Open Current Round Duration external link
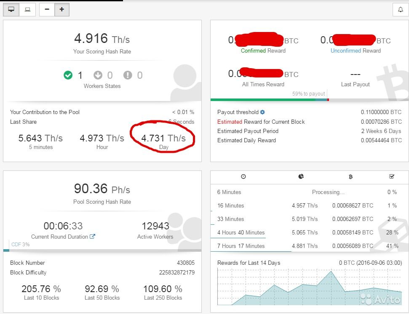The image size is (409, 314). (93, 237)
